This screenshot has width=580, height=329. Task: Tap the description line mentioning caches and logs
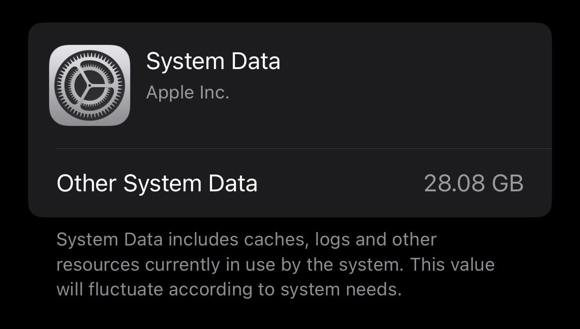coord(246,240)
